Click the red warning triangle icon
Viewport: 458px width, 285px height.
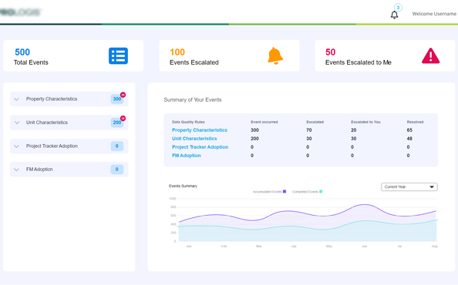[x=430, y=56]
